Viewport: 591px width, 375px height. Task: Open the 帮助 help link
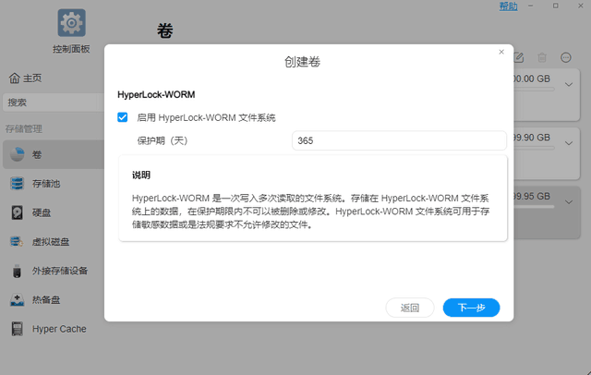(x=508, y=6)
